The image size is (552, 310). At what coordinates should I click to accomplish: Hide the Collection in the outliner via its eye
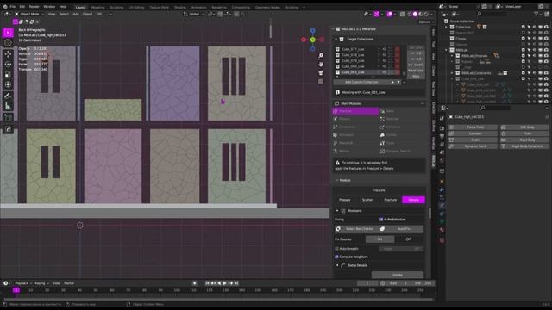click(x=535, y=27)
